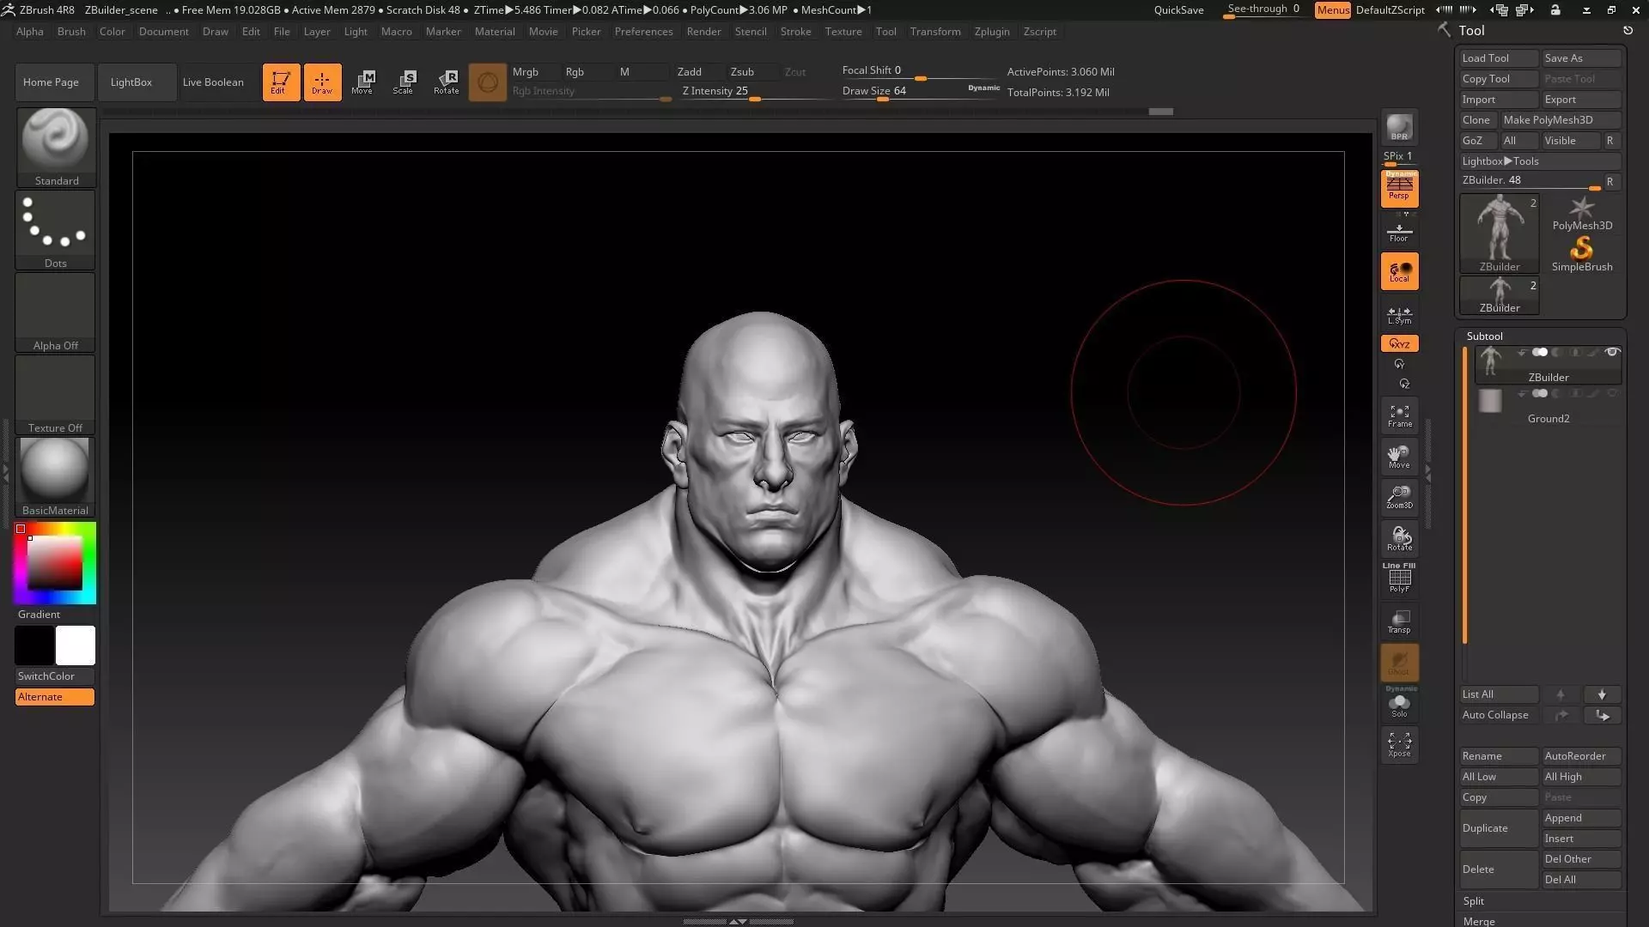Open the Zplugin menu
Image resolution: width=1649 pixels, height=927 pixels.
click(992, 32)
